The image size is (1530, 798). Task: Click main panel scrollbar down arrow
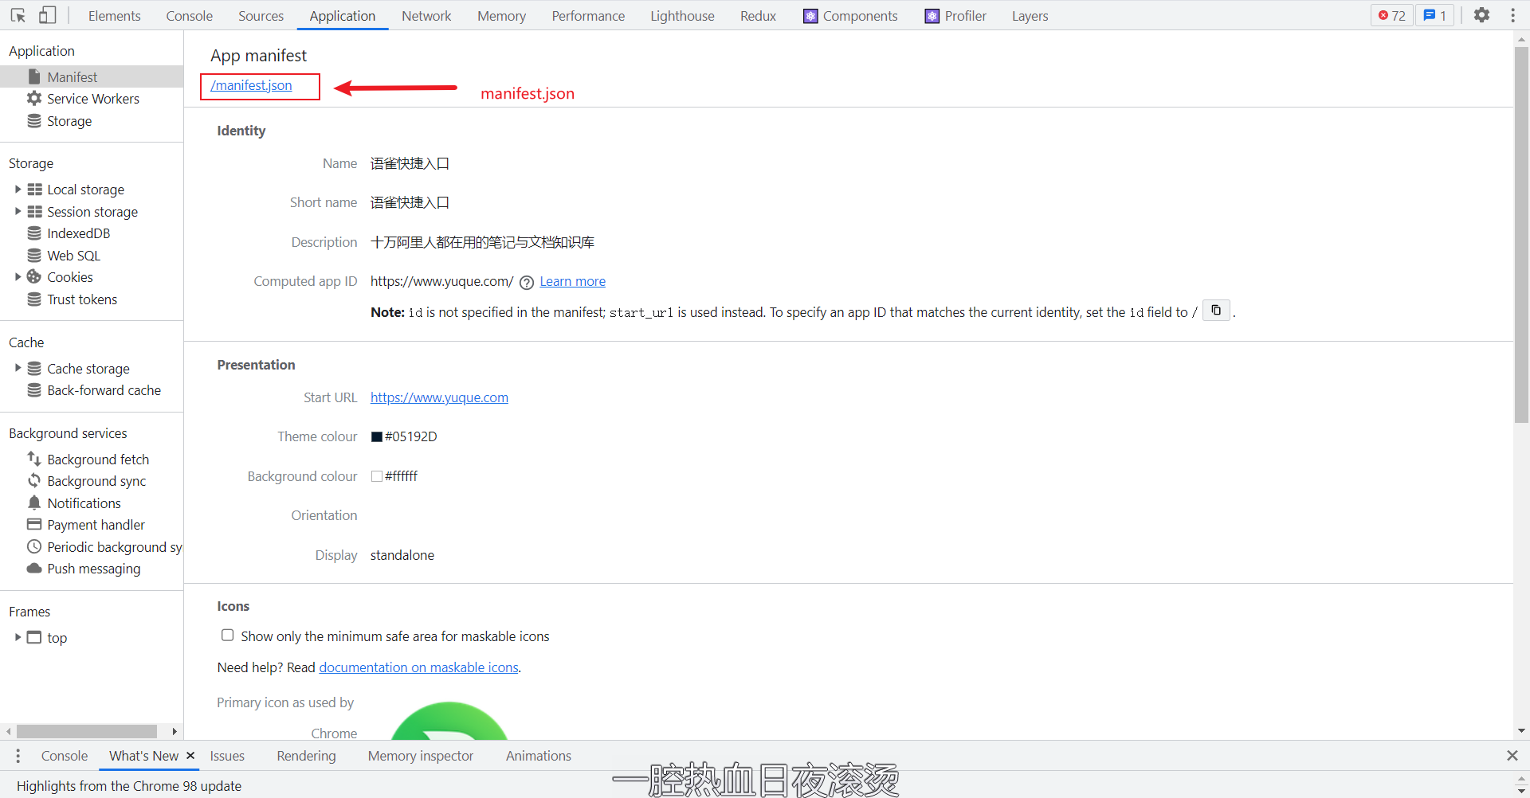[x=1521, y=730]
